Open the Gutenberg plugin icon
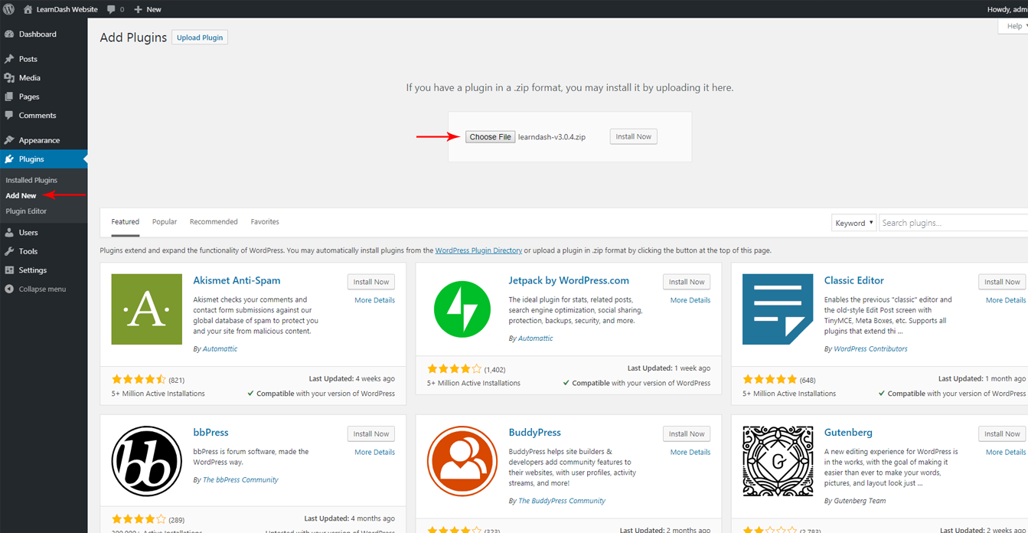This screenshot has height=533, width=1028. [778, 462]
